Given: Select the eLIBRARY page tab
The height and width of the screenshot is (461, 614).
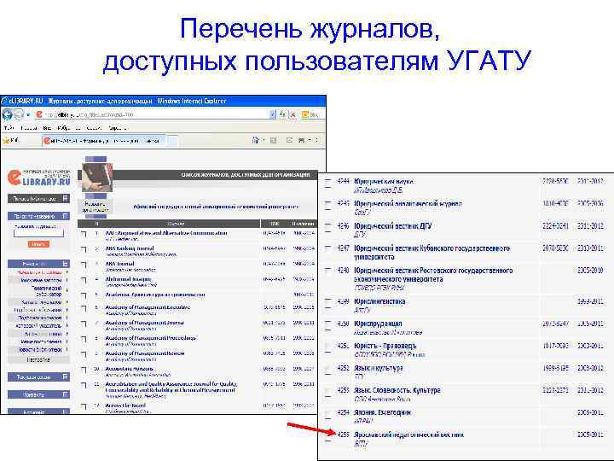Looking at the screenshot, I should pos(104,140).
